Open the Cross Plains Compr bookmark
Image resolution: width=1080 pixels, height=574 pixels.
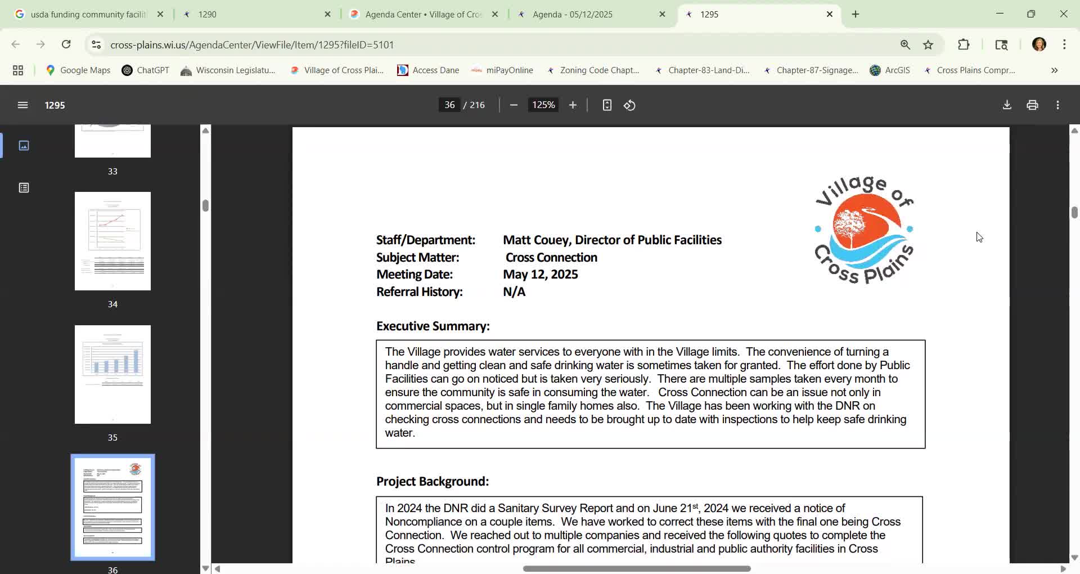pyautogui.click(x=969, y=70)
